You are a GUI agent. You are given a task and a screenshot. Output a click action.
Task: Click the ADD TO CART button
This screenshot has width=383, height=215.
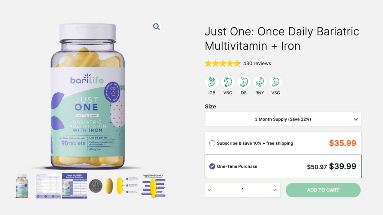(323, 190)
